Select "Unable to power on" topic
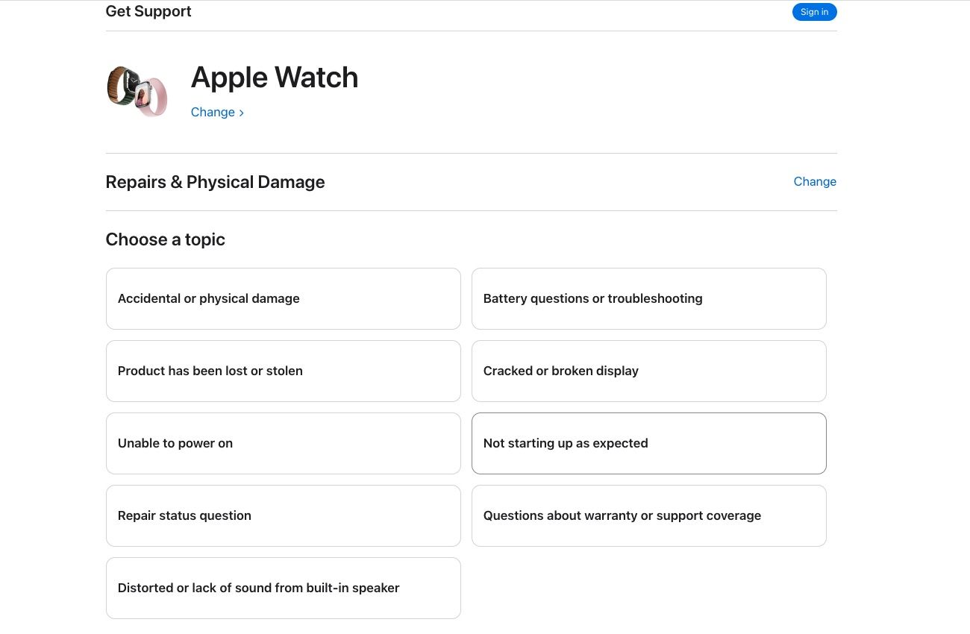Viewport: 970px width, 634px height. [x=283, y=443]
